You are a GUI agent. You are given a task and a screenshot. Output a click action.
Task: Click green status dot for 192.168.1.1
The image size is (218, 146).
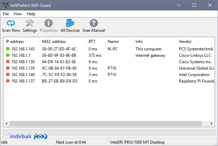8,55
